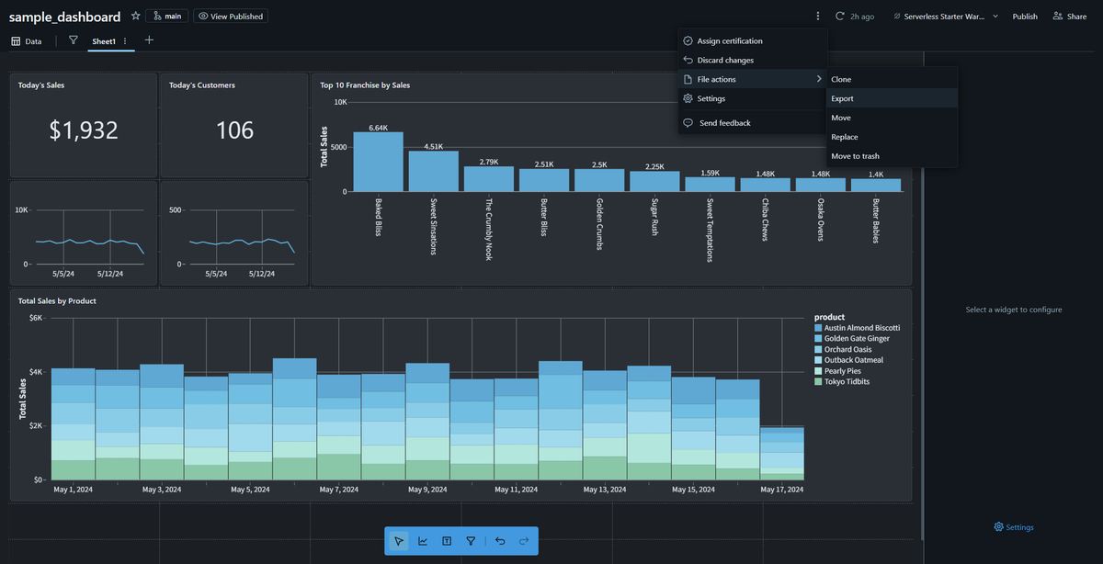
Task: Click the Publish button
Action: (x=1025, y=17)
